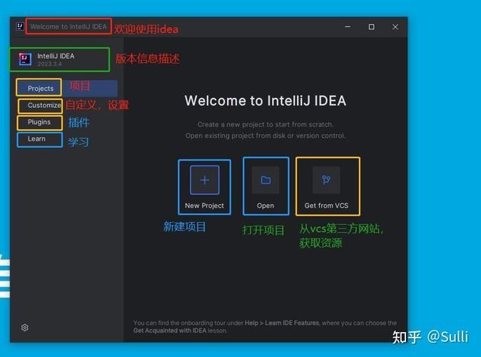This screenshot has width=481, height=357.
Task: Open settings gear at bottom left
Action: point(25,328)
